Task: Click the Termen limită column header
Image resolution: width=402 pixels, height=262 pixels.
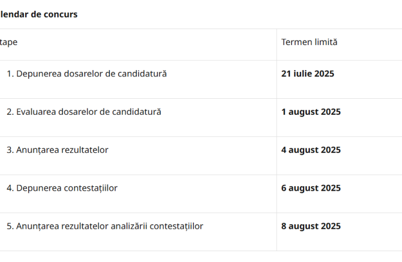Action: (309, 42)
